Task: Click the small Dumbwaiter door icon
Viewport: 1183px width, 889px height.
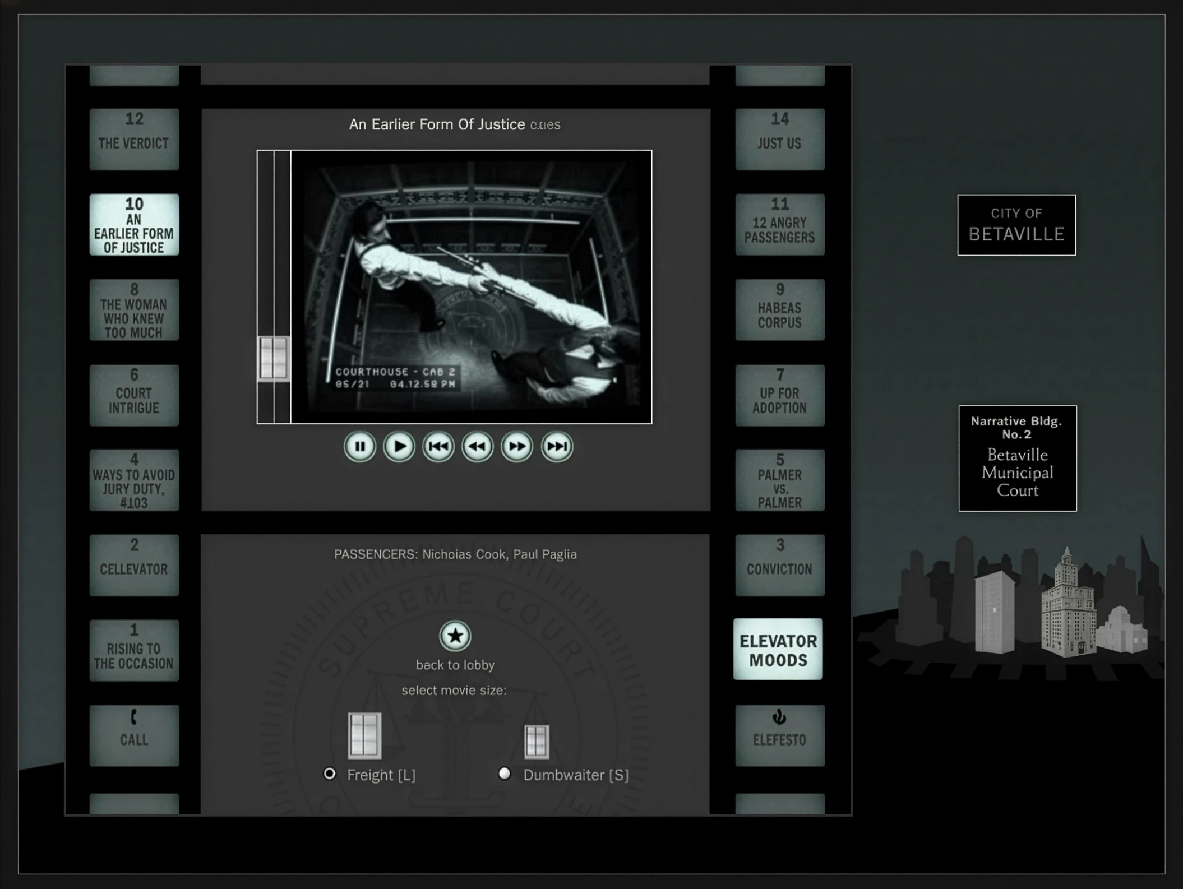Action: [x=537, y=741]
